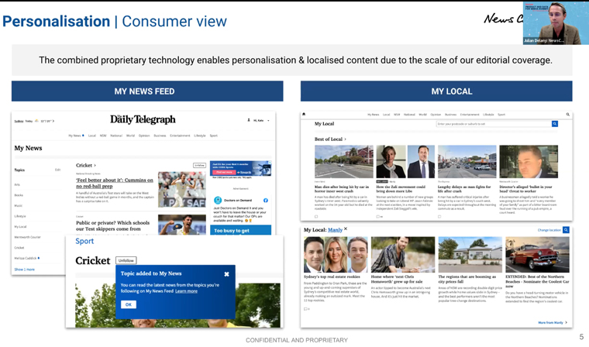
Task: Click the Daily Telegraph logo
Action: pos(143,119)
